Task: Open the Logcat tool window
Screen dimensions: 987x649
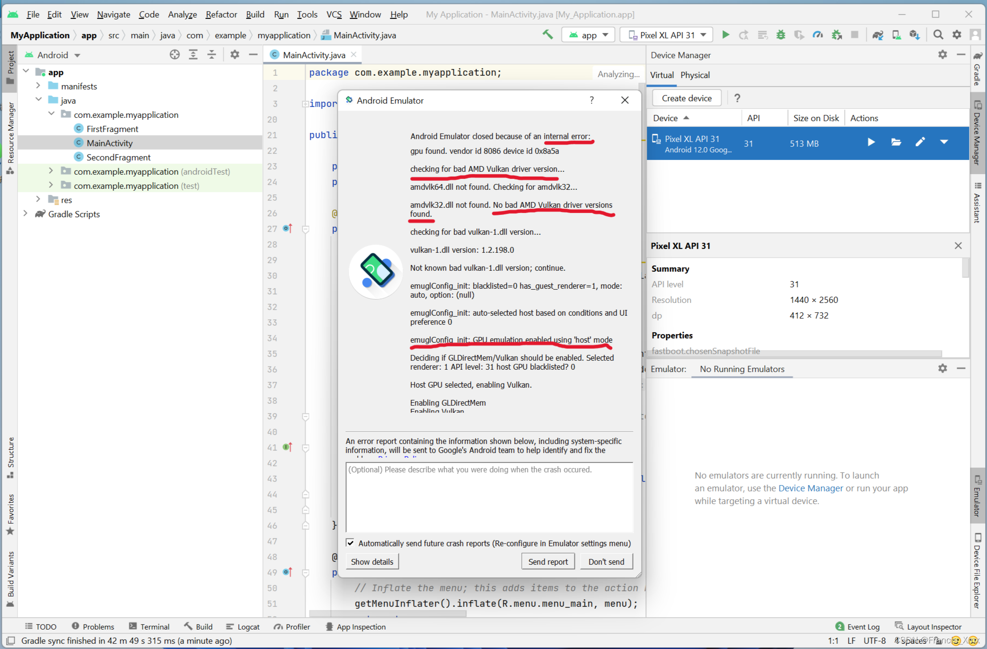Action: (243, 626)
